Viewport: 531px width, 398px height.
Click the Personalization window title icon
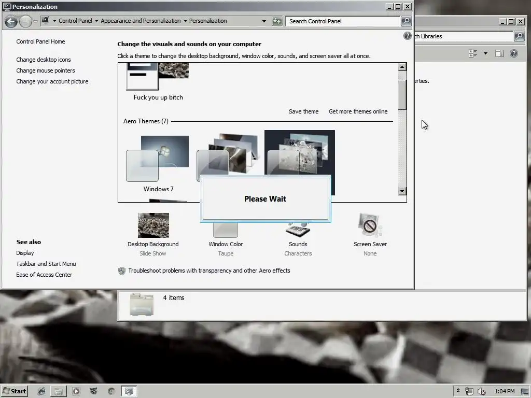(x=7, y=6)
